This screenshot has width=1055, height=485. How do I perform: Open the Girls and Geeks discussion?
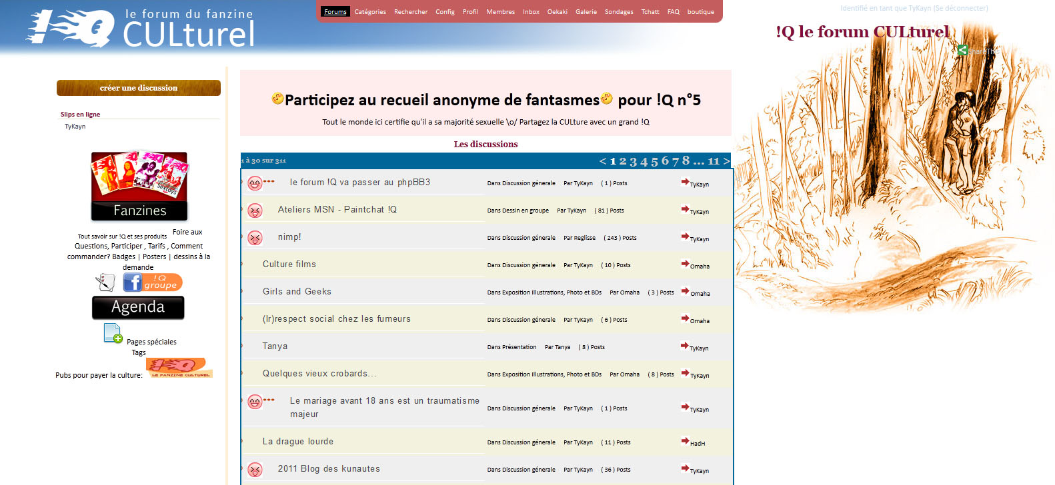point(297,292)
